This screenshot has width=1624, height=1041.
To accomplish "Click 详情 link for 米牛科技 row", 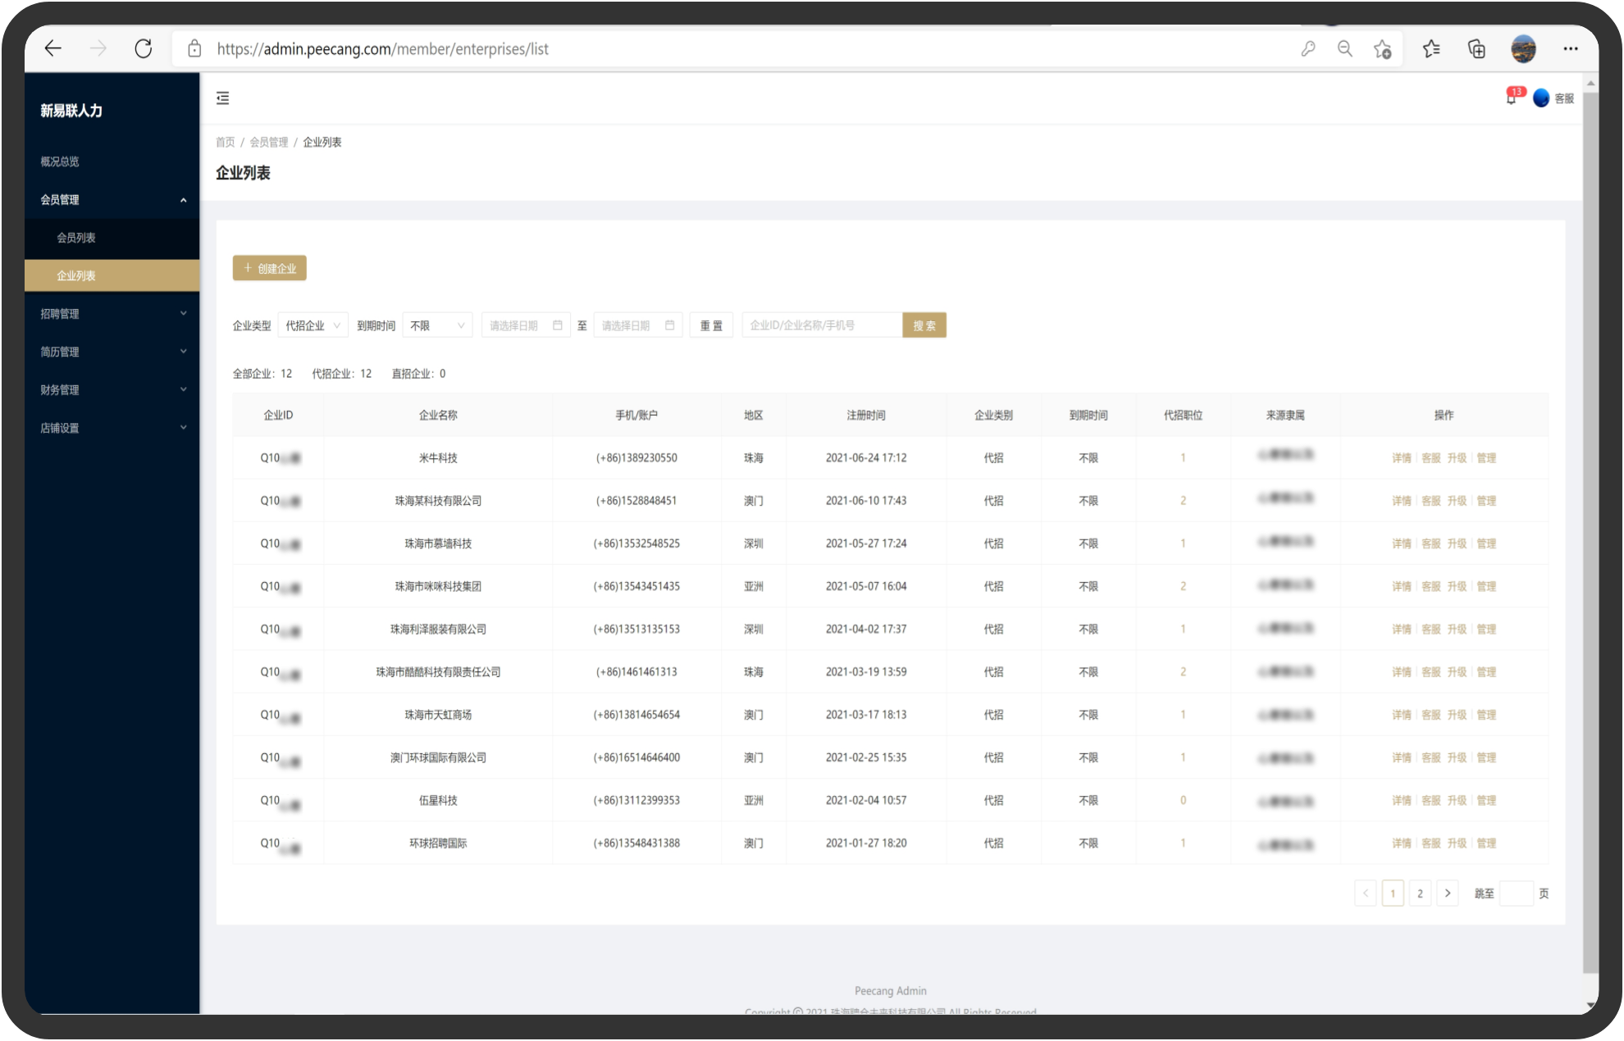I will [1401, 458].
